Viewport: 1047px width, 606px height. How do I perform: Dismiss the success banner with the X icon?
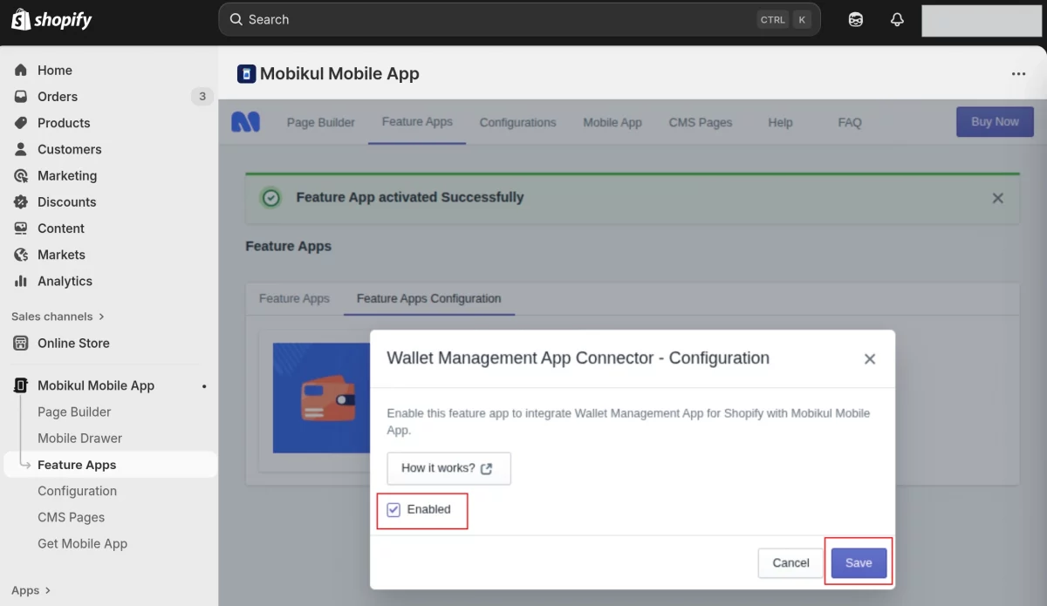coord(997,198)
